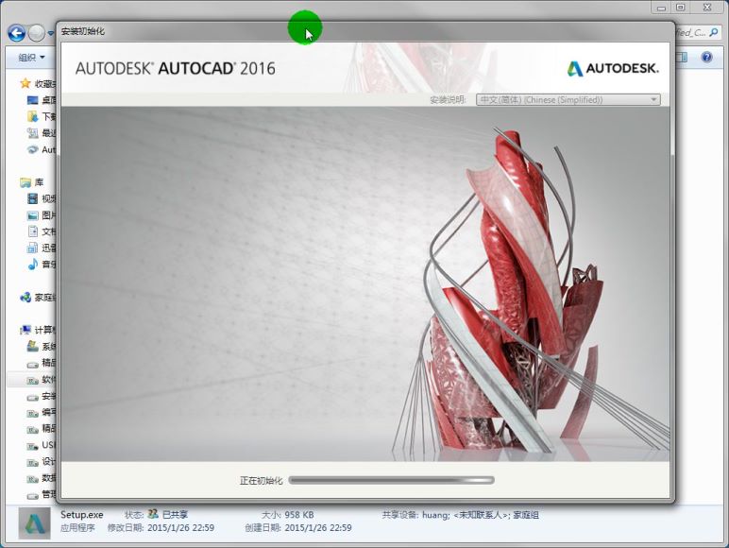Select the Favorites star icon in sidebar
This screenshot has width=729, height=548.
tap(25, 83)
